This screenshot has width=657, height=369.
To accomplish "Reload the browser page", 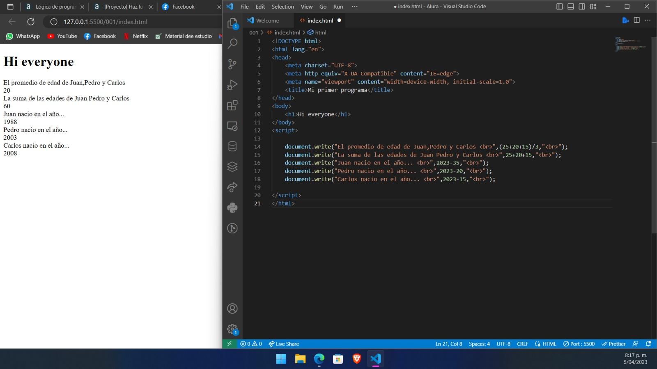I will (x=31, y=22).
